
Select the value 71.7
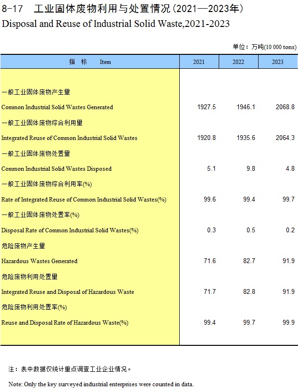click(210, 291)
